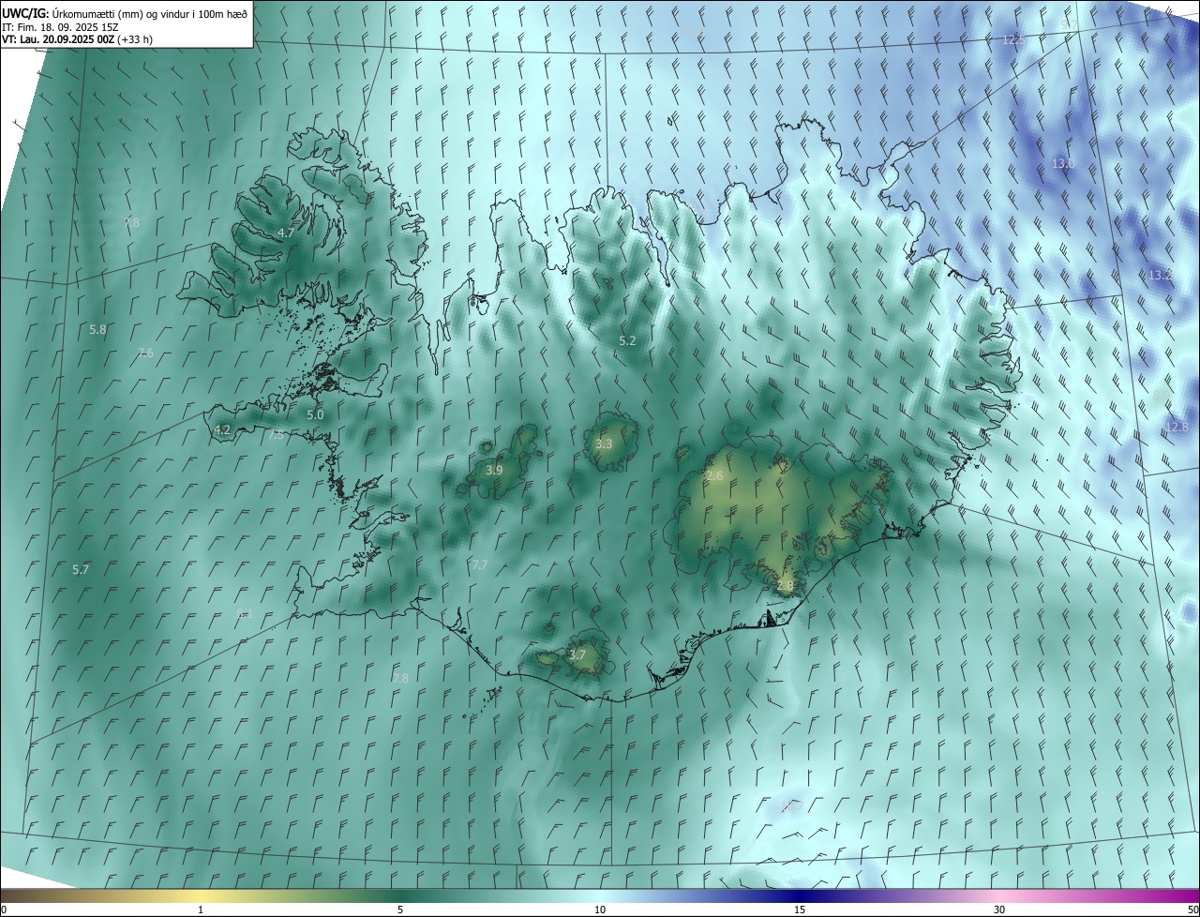The height and width of the screenshot is (917, 1200).
Task: Click the 5.2 value label on the map
Action: pos(628,341)
